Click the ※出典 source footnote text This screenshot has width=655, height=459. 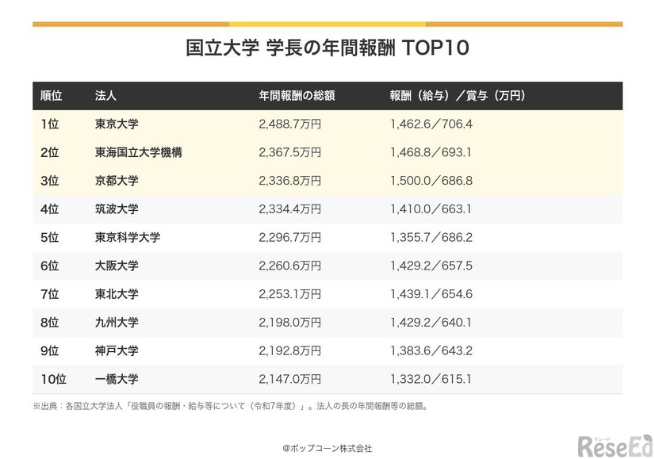point(230,406)
